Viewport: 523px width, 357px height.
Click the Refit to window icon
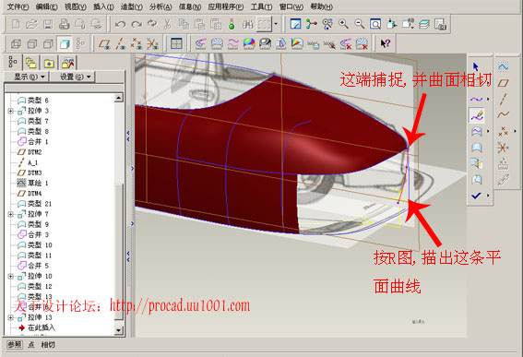tap(375, 24)
